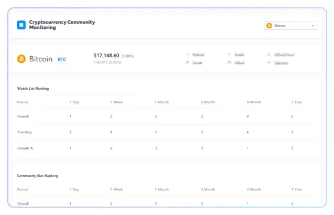Click the Trending 6 Month value 6
This screenshot has height=215, width=334.
(x=248, y=132)
